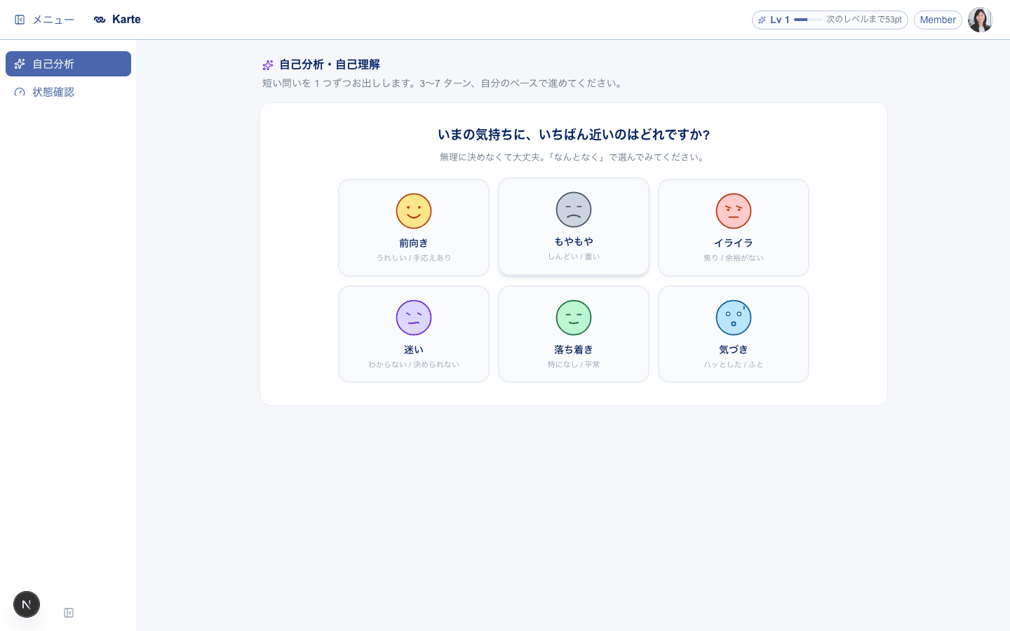Click the うれしい / 手応えあり subtitle
The width and height of the screenshot is (1010, 631).
(414, 258)
